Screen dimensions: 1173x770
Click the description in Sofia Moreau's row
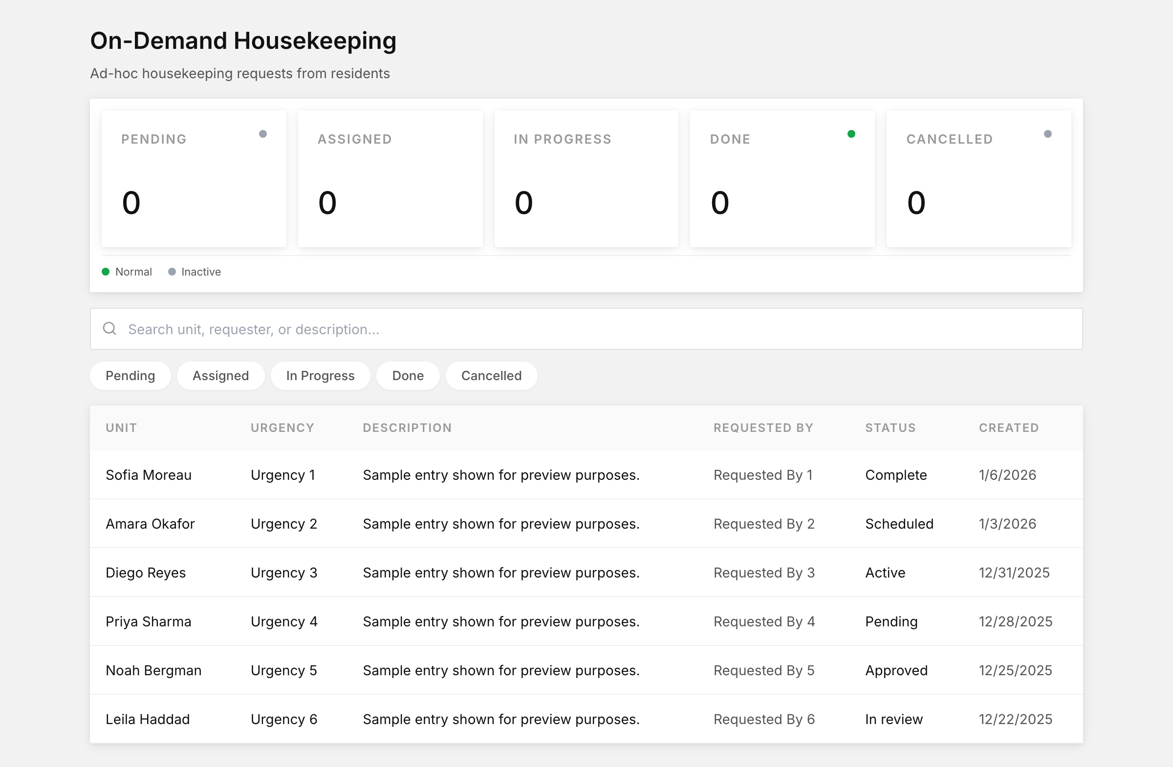[x=502, y=476]
